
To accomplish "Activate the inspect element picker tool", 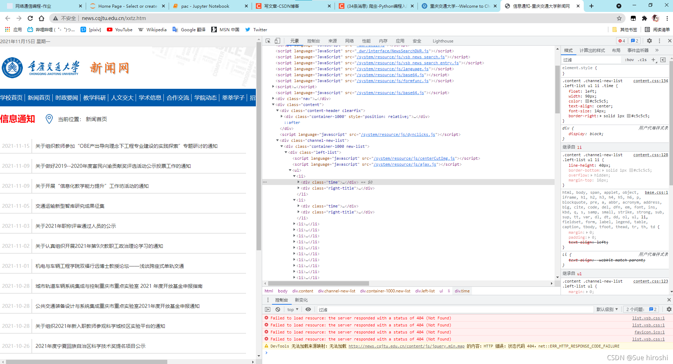I will (x=268, y=41).
